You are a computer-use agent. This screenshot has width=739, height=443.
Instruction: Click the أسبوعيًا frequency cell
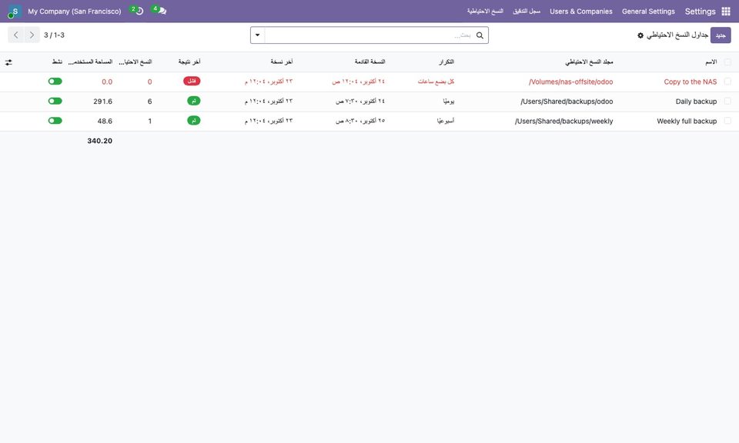(446, 121)
